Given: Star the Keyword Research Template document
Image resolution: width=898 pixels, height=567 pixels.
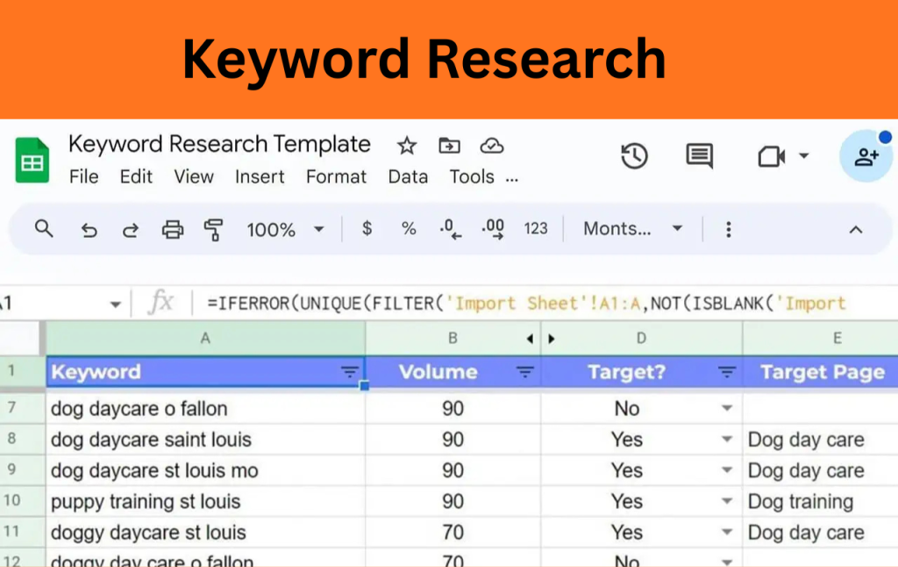Looking at the screenshot, I should pos(407,146).
